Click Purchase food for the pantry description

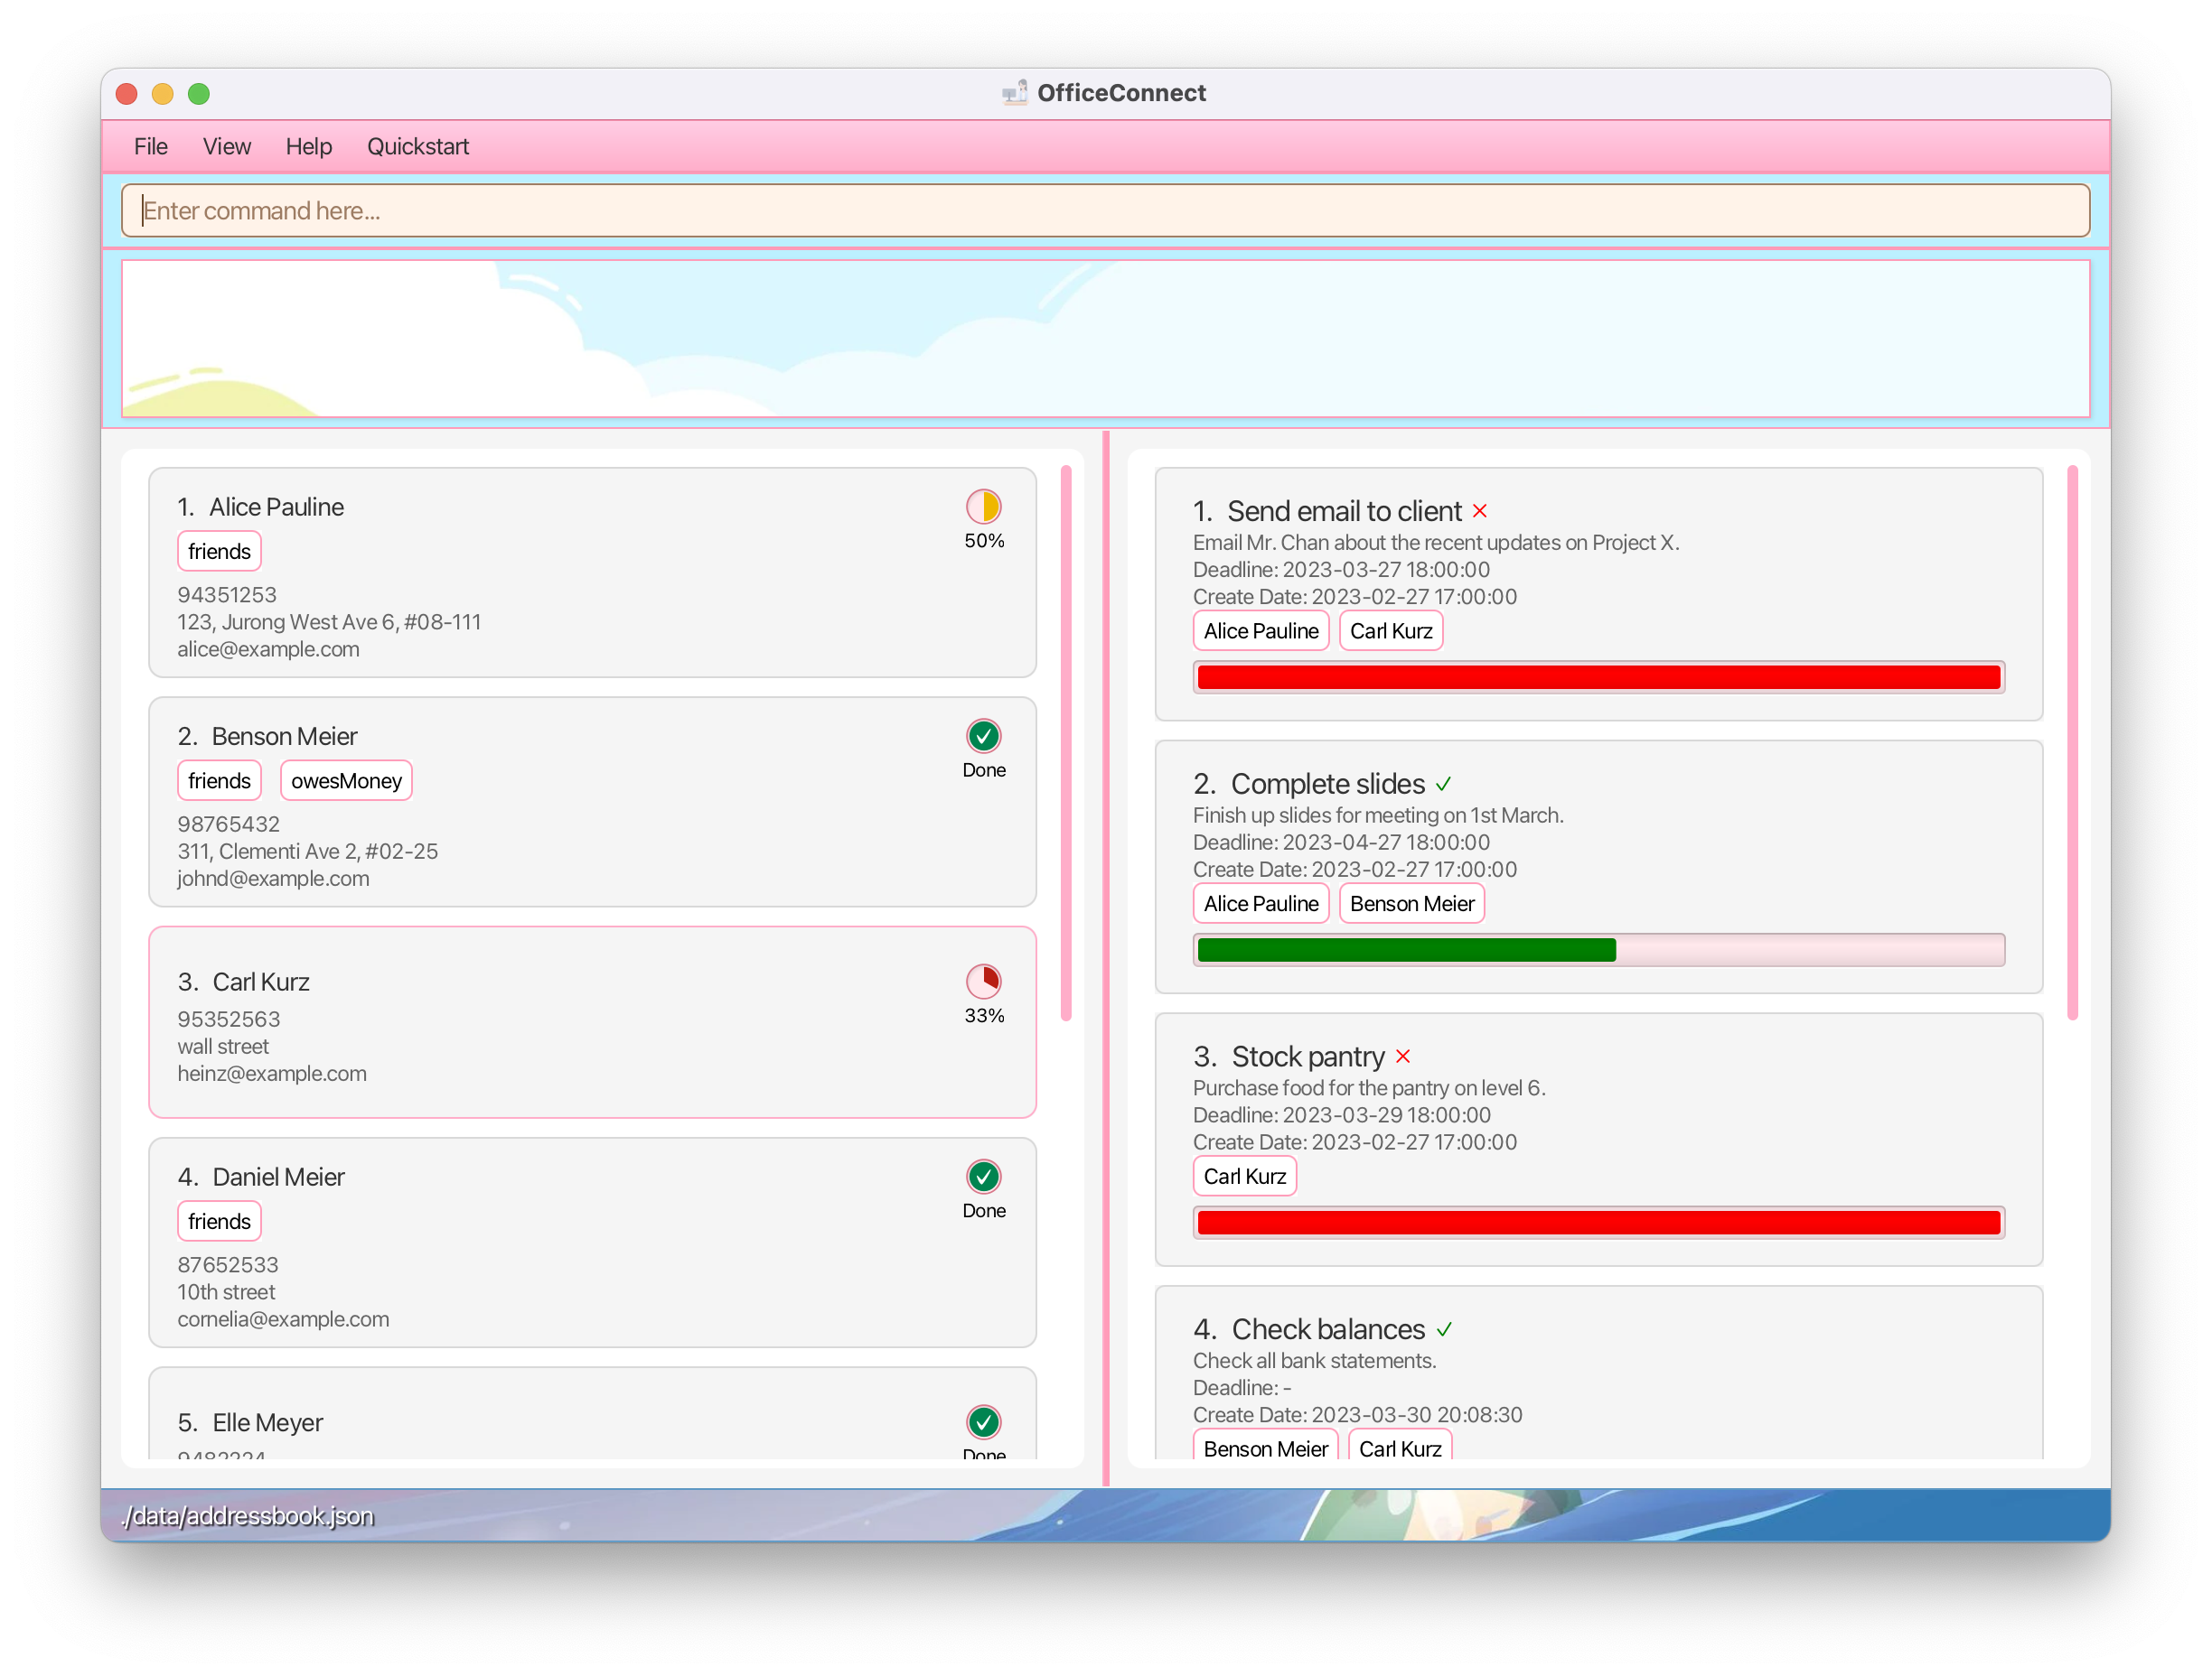(1369, 1089)
